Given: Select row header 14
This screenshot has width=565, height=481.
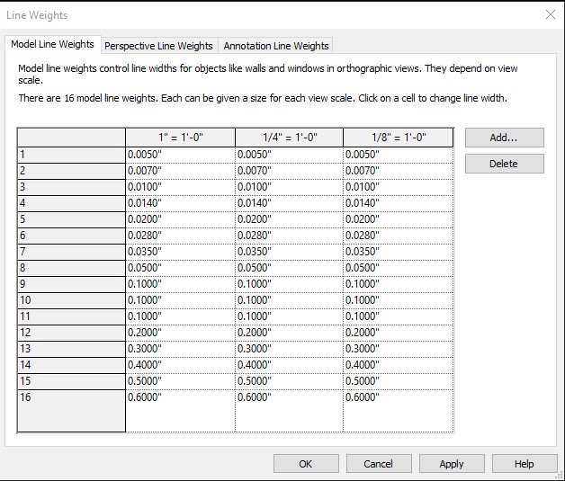Looking at the screenshot, I should (x=72, y=365).
